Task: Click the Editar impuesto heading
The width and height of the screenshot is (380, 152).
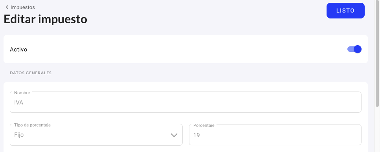Action: tap(45, 19)
